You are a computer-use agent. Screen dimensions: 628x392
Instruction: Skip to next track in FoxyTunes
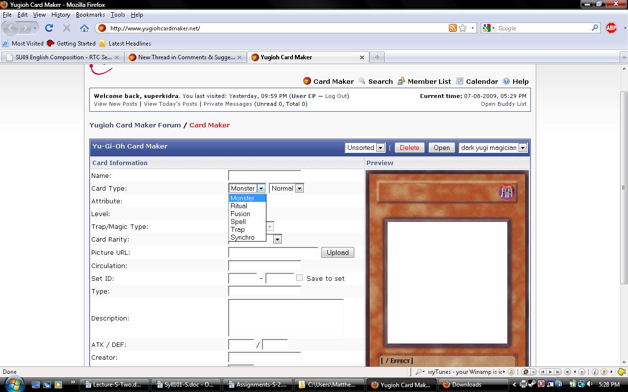pyautogui.click(x=558, y=372)
